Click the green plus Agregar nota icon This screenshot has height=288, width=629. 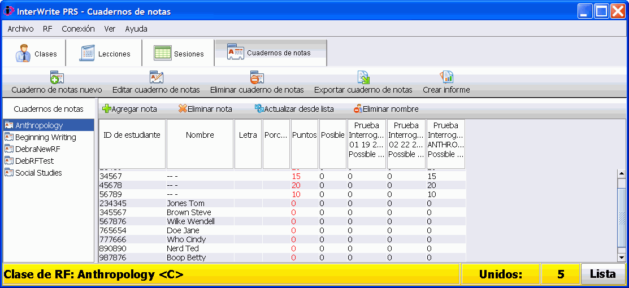[x=106, y=108]
